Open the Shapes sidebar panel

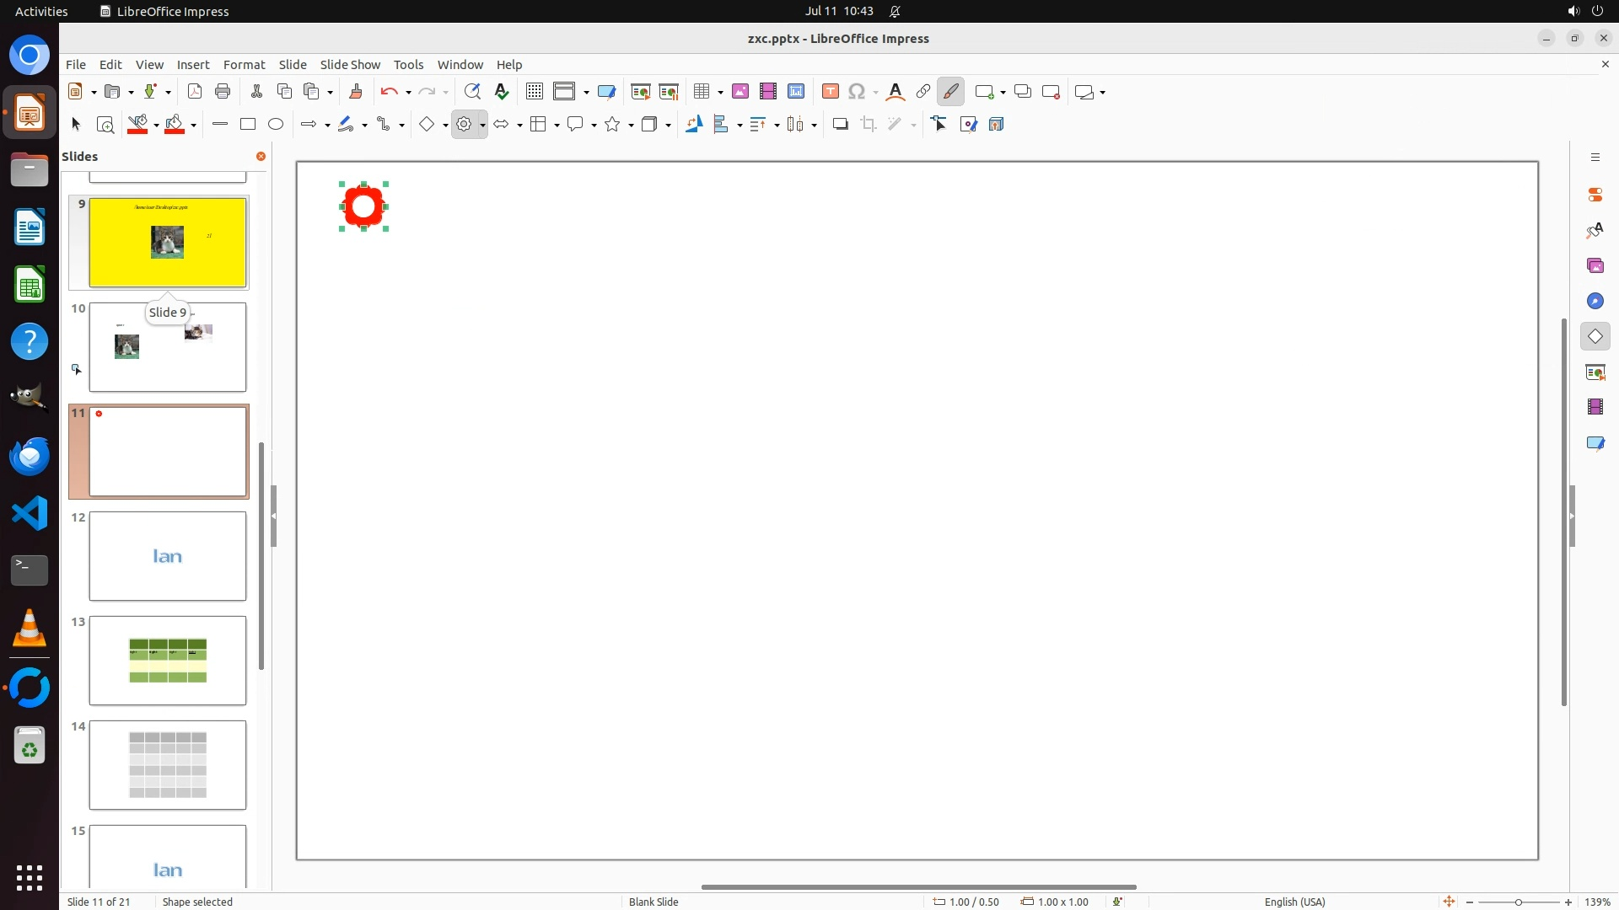tap(1595, 336)
